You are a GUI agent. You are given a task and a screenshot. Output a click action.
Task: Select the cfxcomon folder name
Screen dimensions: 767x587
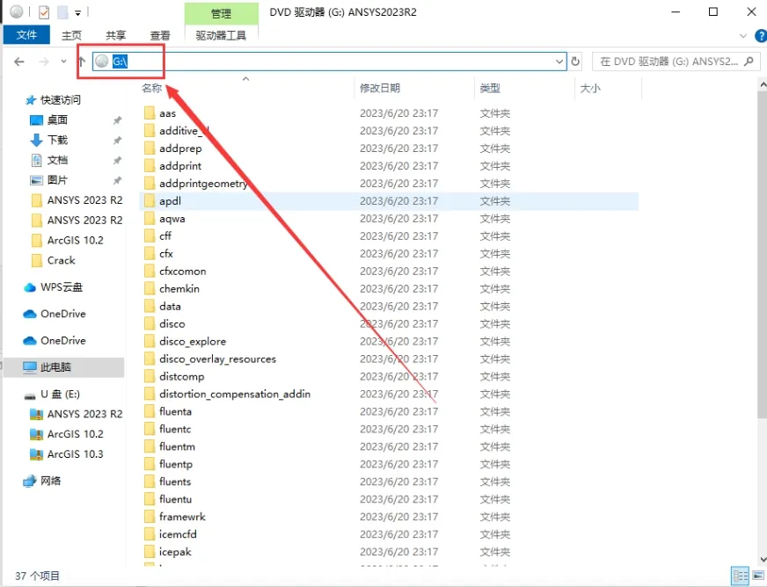[x=182, y=272]
